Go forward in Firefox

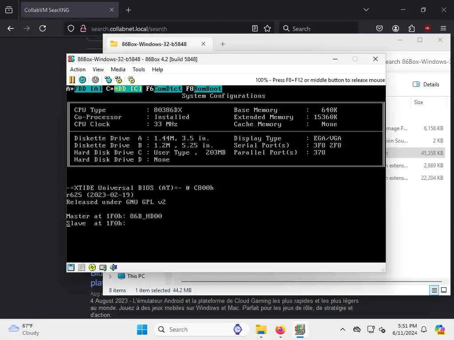(26, 28)
